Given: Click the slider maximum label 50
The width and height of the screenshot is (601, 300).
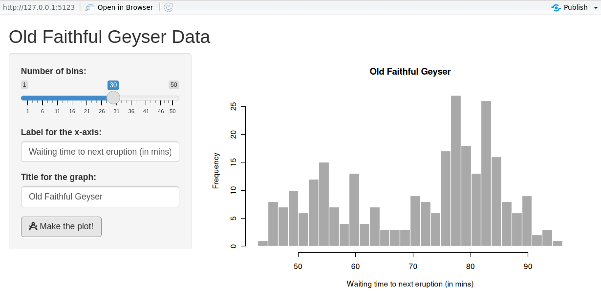Looking at the screenshot, I should coord(174,85).
